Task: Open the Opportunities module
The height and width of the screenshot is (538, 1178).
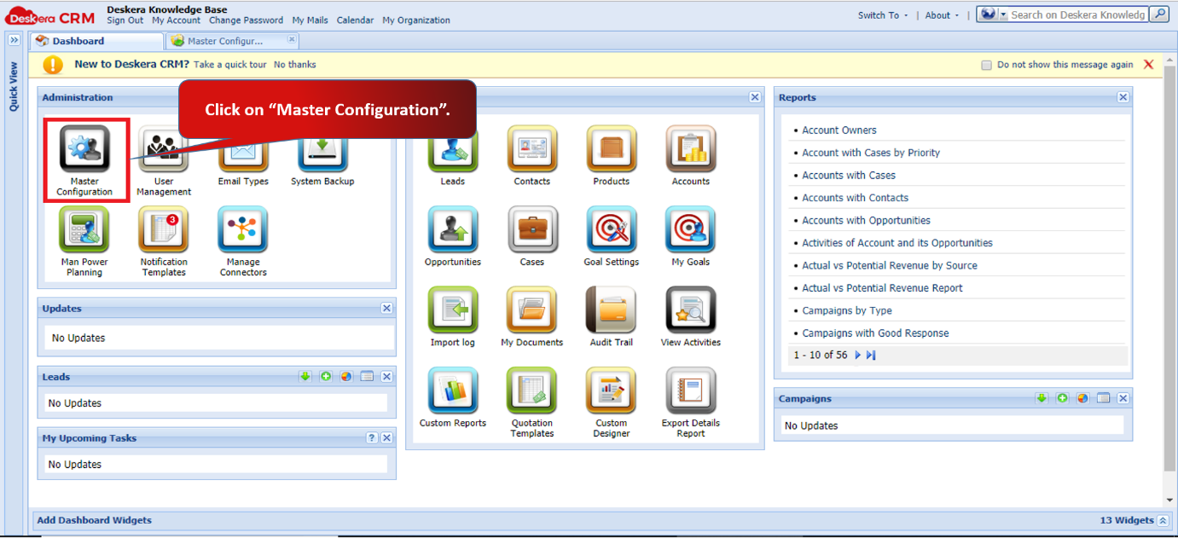Action: click(453, 231)
